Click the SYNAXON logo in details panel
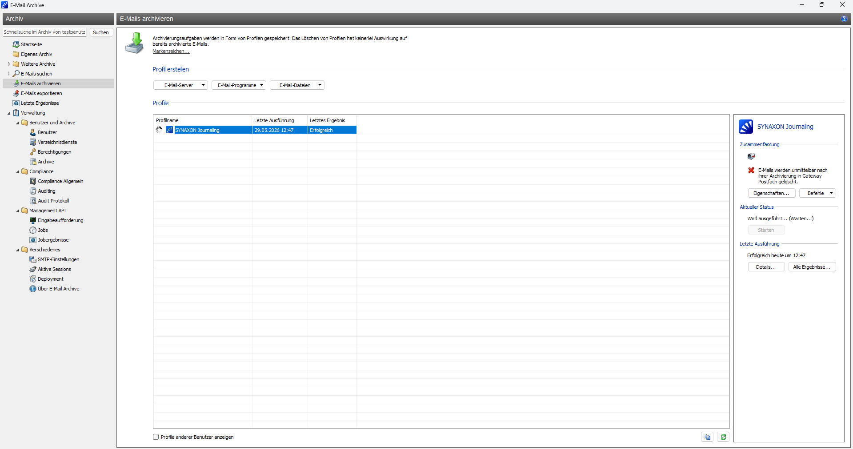The image size is (853, 449). tap(746, 127)
